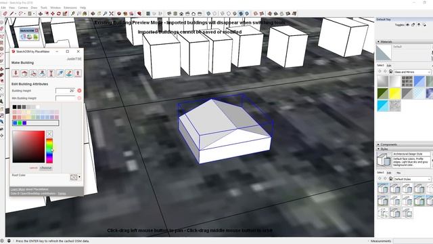Screen dimensions: 433x244
Task: Open the Roof Color dropdown arrow
Action: pos(80,177)
